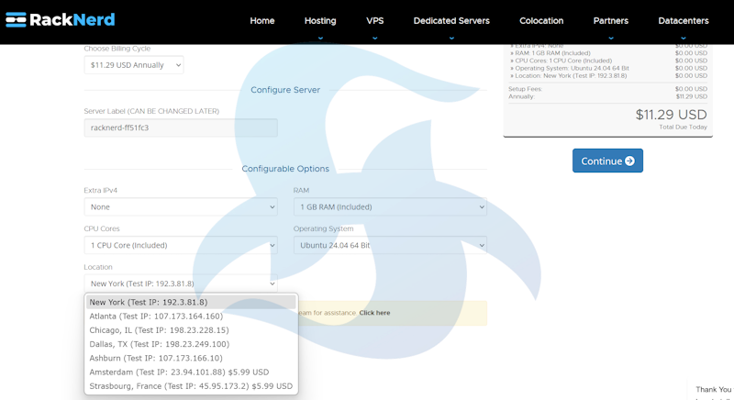Pick Amsterdam $5.99 USD location
Screen dimensions: 734x400
179,372
